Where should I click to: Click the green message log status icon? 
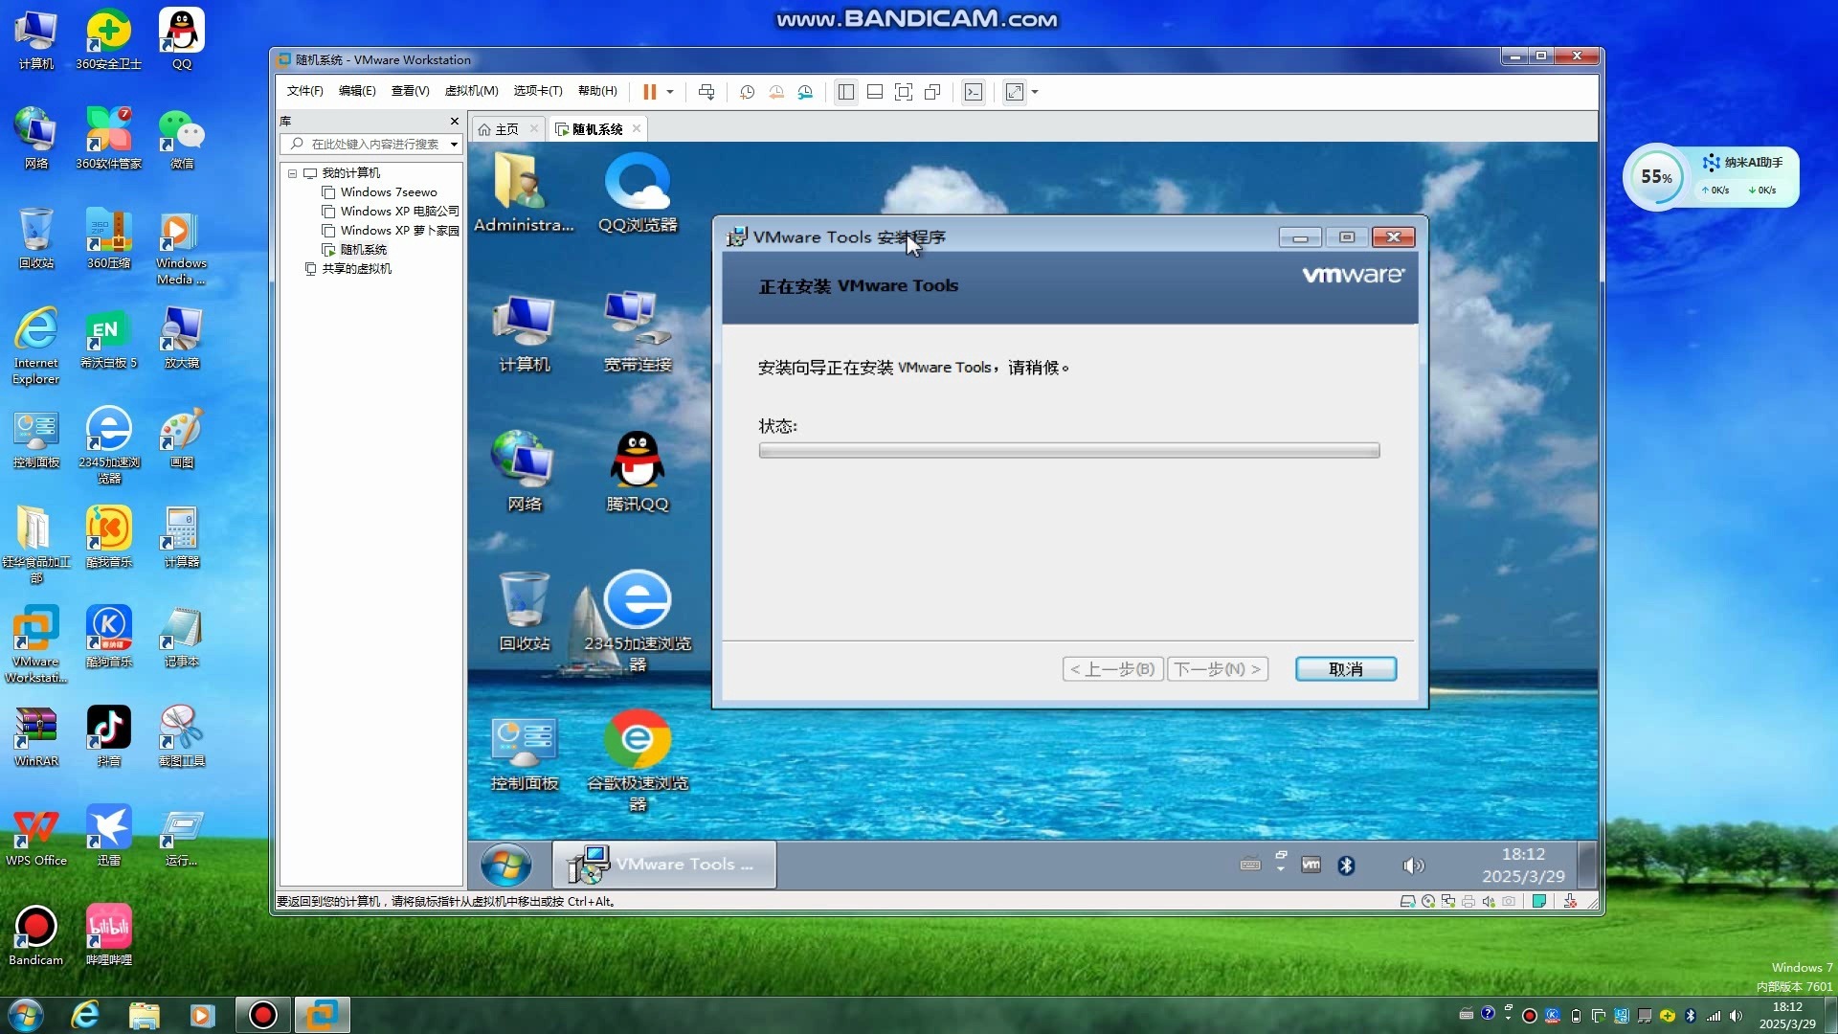(x=1539, y=901)
